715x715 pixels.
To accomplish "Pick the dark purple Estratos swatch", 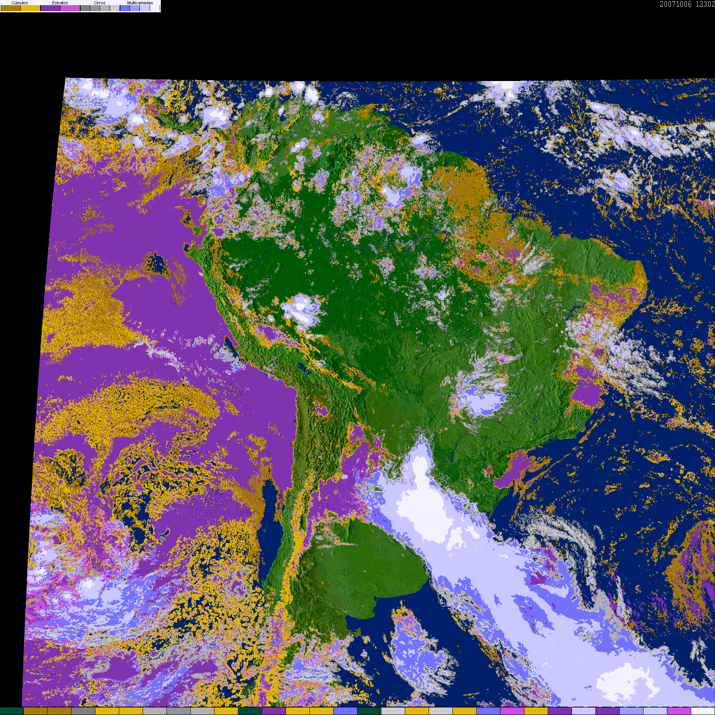I will point(50,8).
